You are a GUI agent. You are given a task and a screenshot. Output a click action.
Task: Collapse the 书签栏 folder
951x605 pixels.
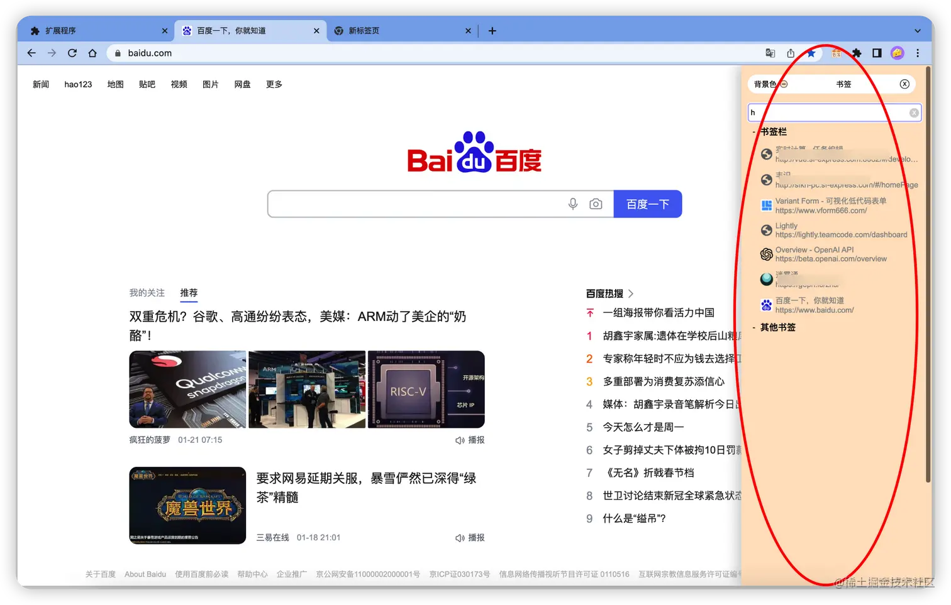coord(754,132)
